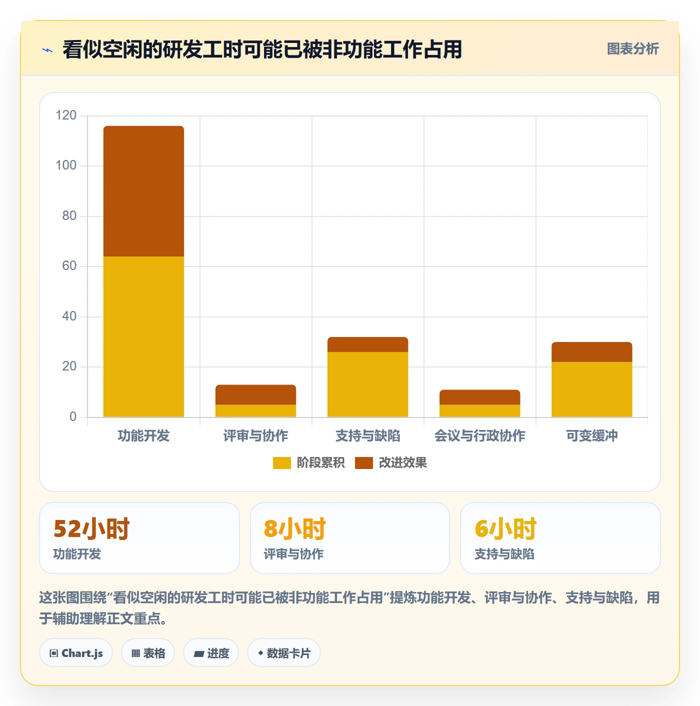Click the brown segment of 支持与缺陷 bar

[x=367, y=344]
